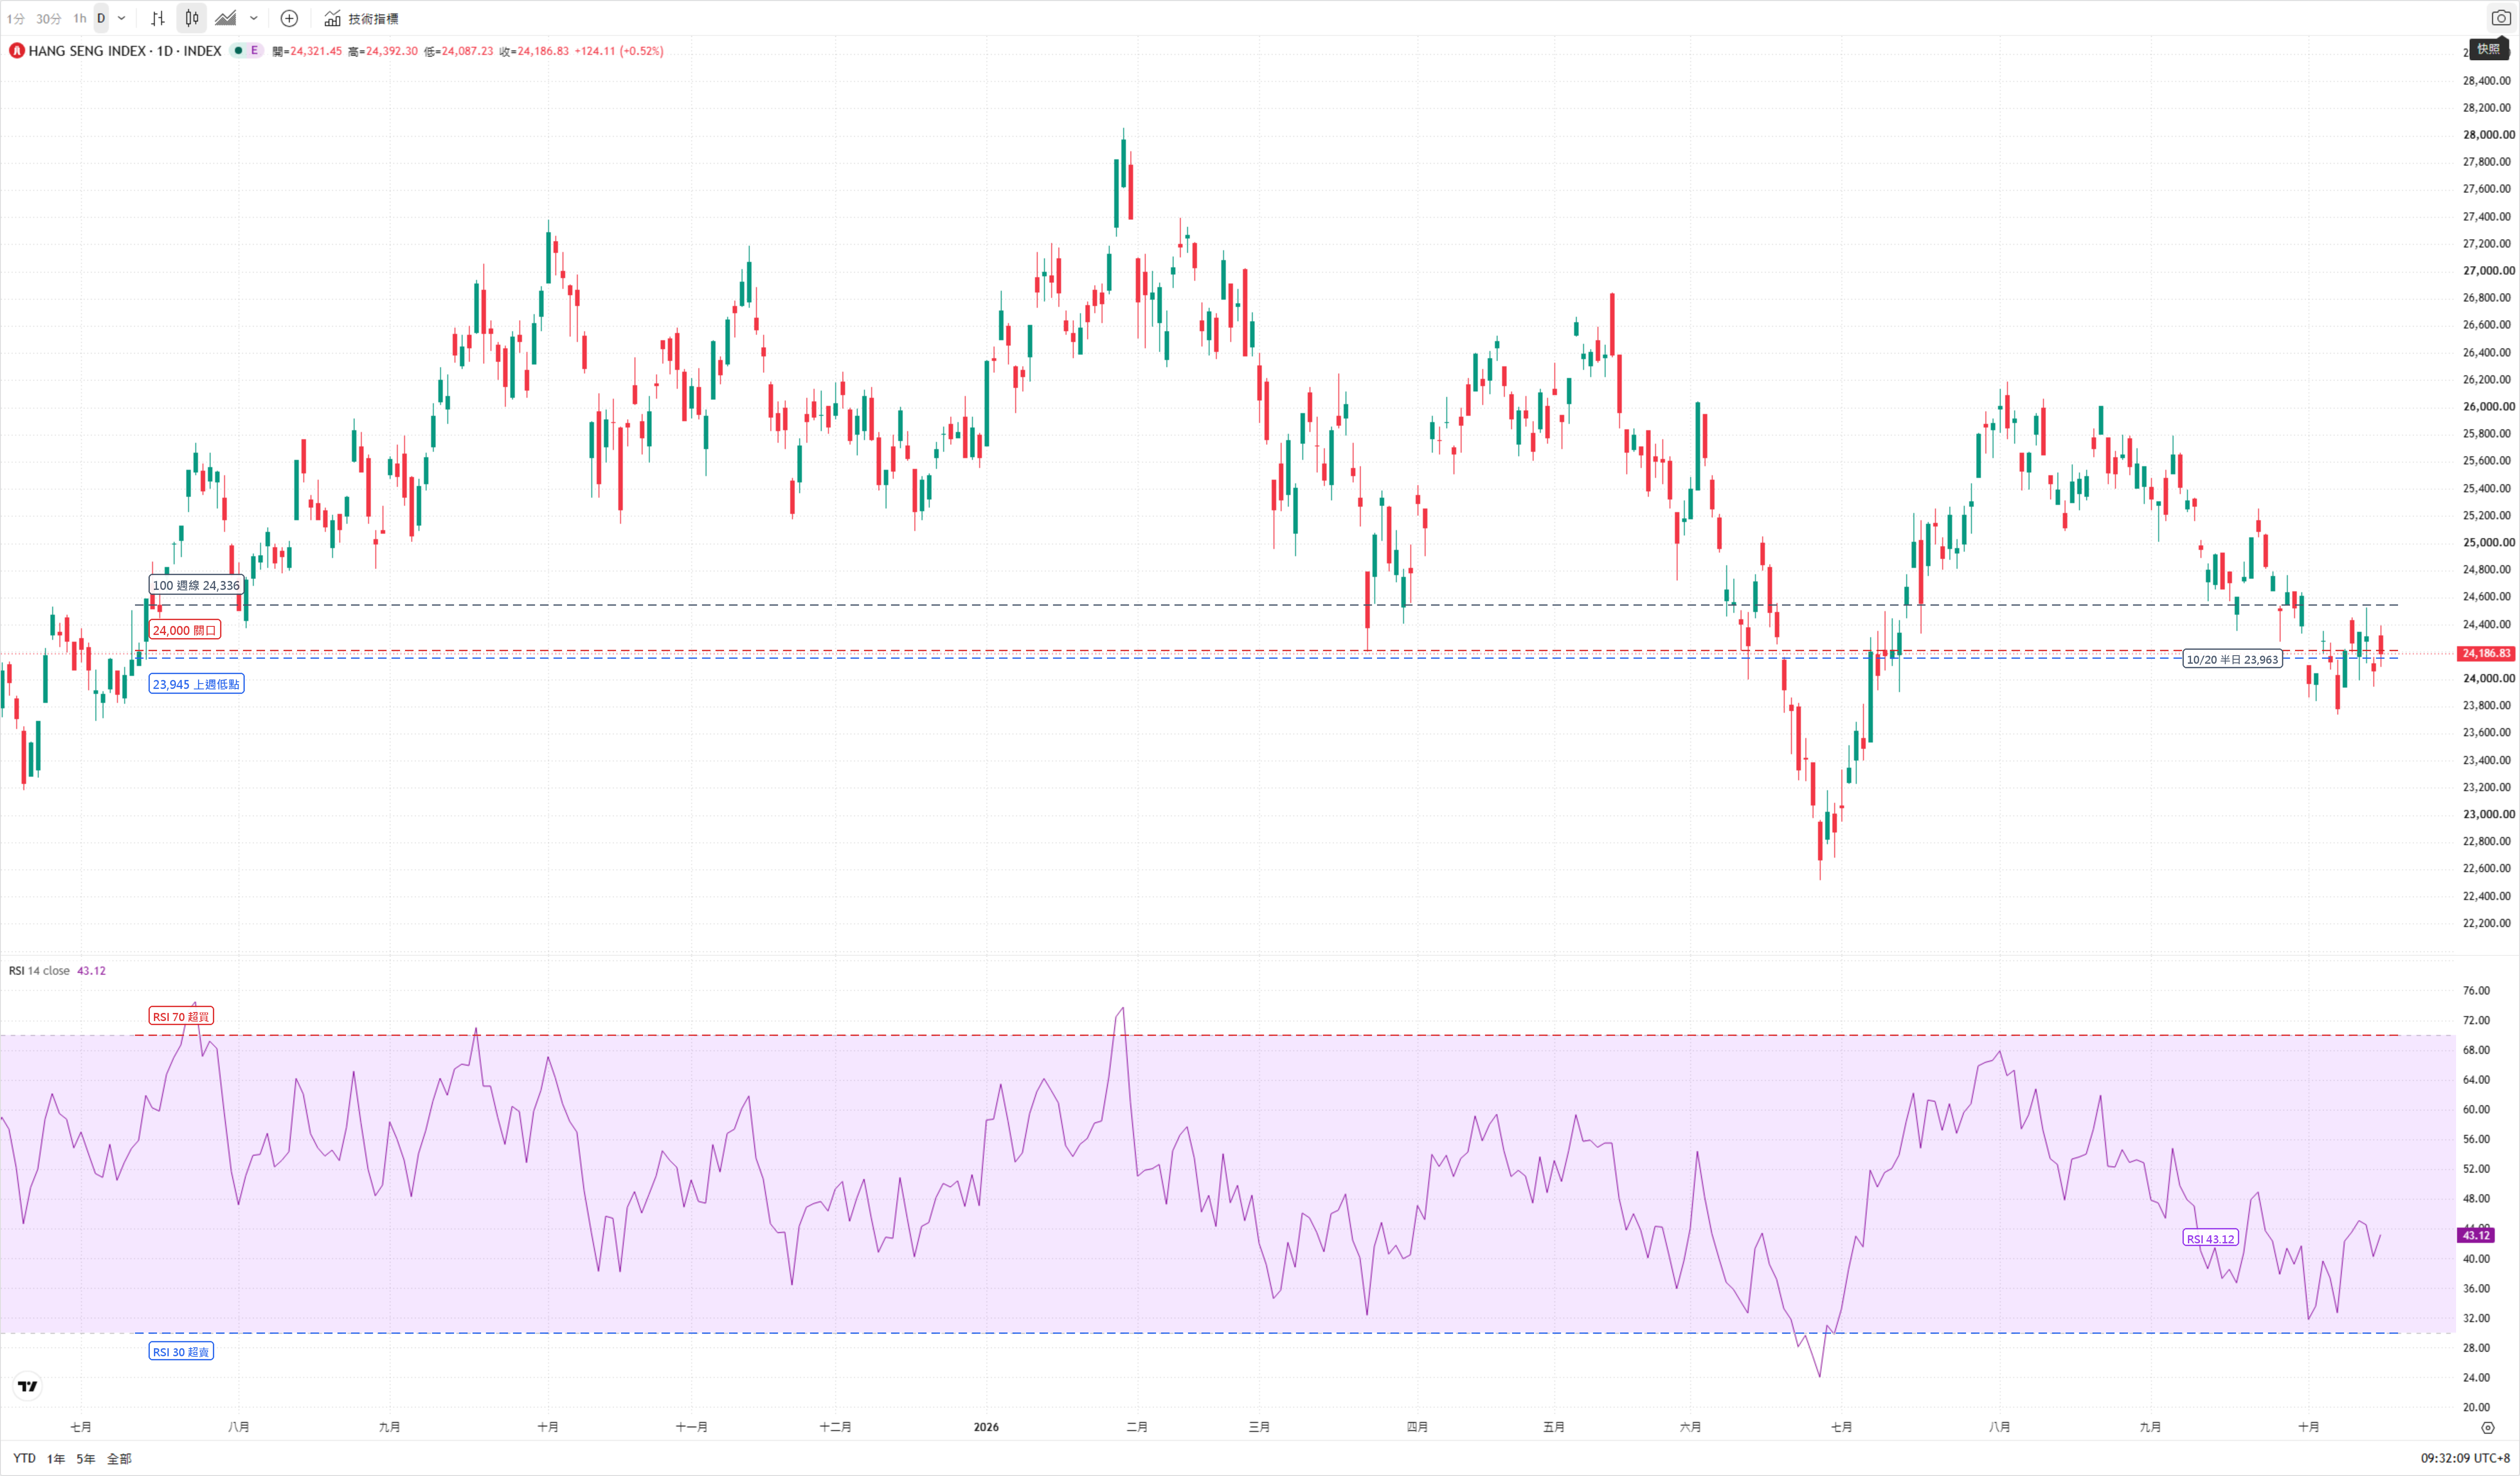Select the candlestick chart style icon

click(192, 18)
